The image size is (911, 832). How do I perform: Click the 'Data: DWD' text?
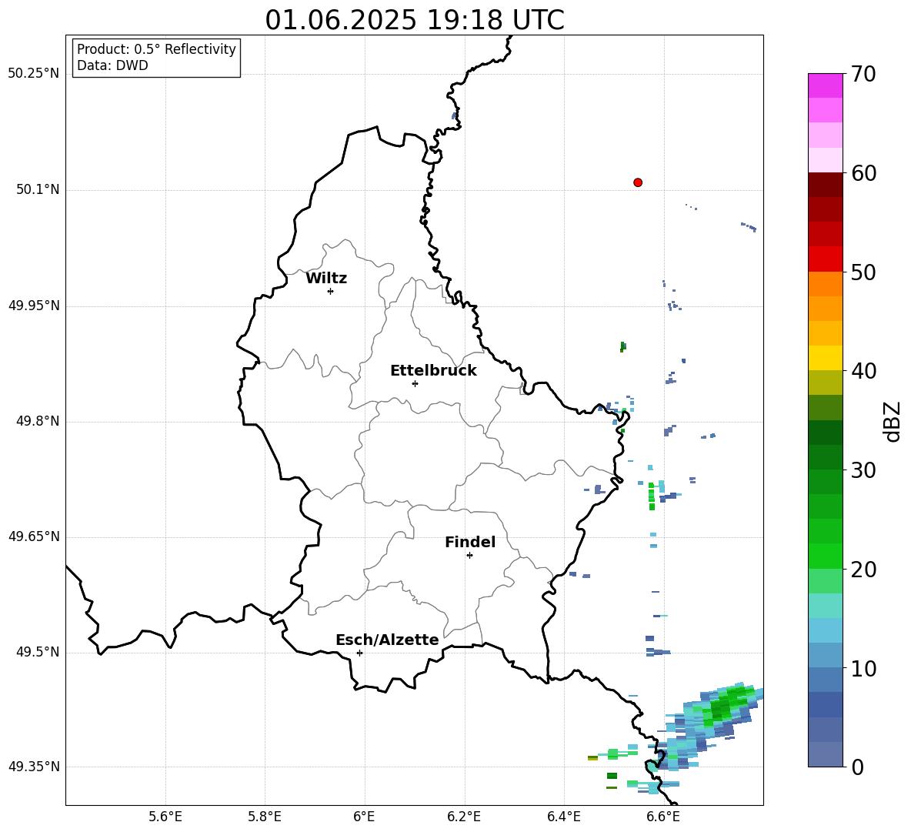click(112, 65)
